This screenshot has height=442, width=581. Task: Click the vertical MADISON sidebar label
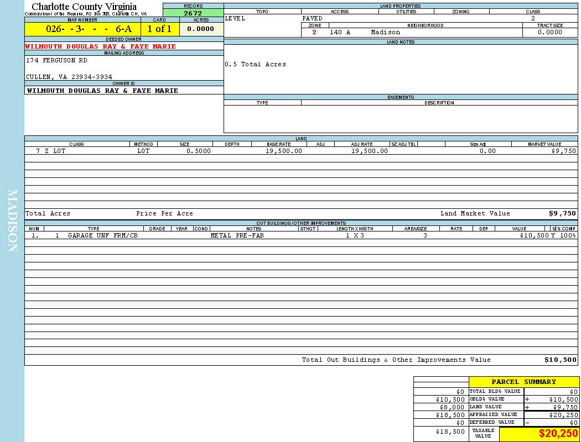pos(12,221)
